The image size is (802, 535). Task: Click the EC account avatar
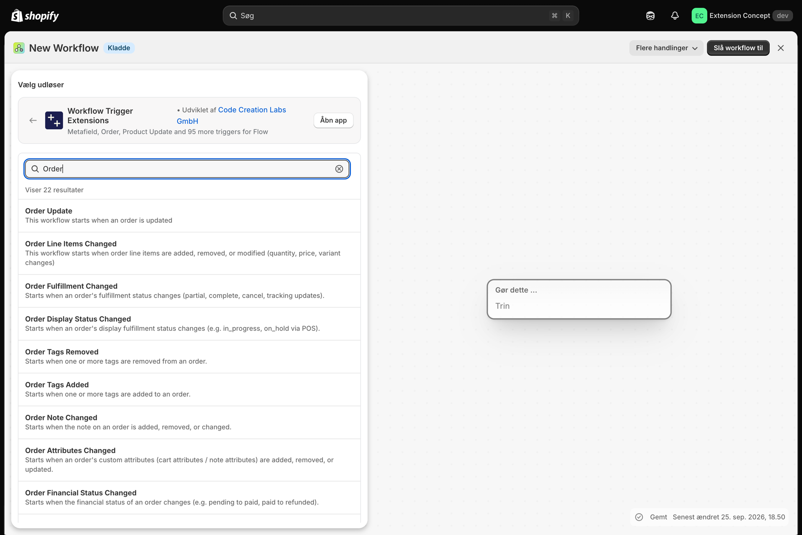[699, 15]
